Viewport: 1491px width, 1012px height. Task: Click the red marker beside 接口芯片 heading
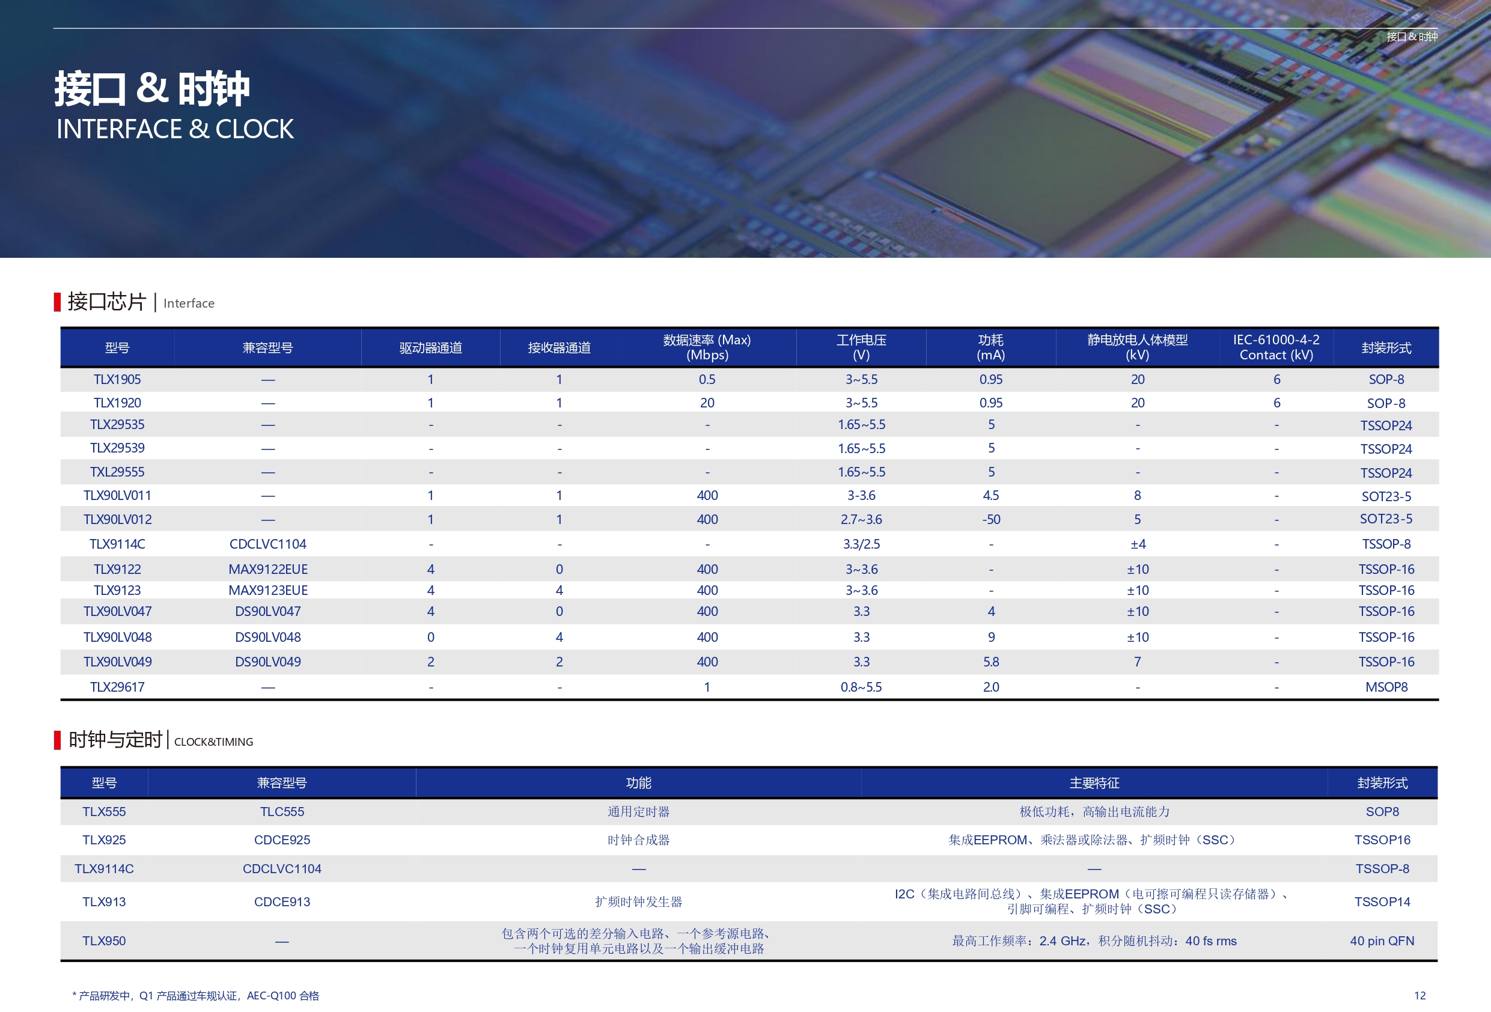point(57,302)
